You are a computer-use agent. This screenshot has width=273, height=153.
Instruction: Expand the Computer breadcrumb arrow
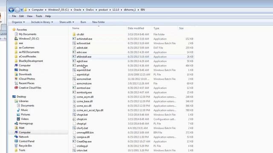[46, 10]
